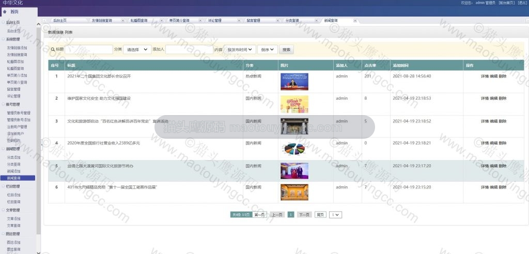Close the 留言管理 tab

(x=277, y=21)
